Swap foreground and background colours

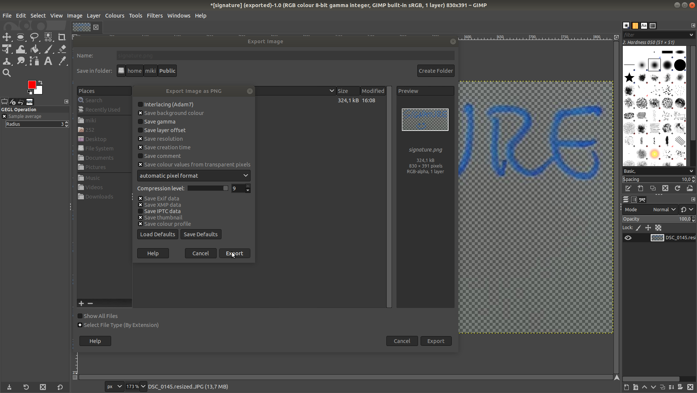coord(40,82)
